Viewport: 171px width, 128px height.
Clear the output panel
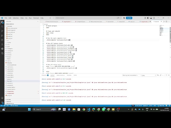coord(158,75)
